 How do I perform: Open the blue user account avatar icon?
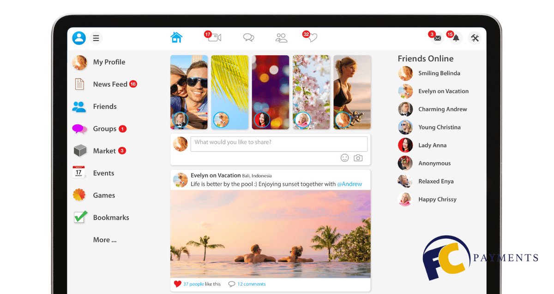(79, 38)
